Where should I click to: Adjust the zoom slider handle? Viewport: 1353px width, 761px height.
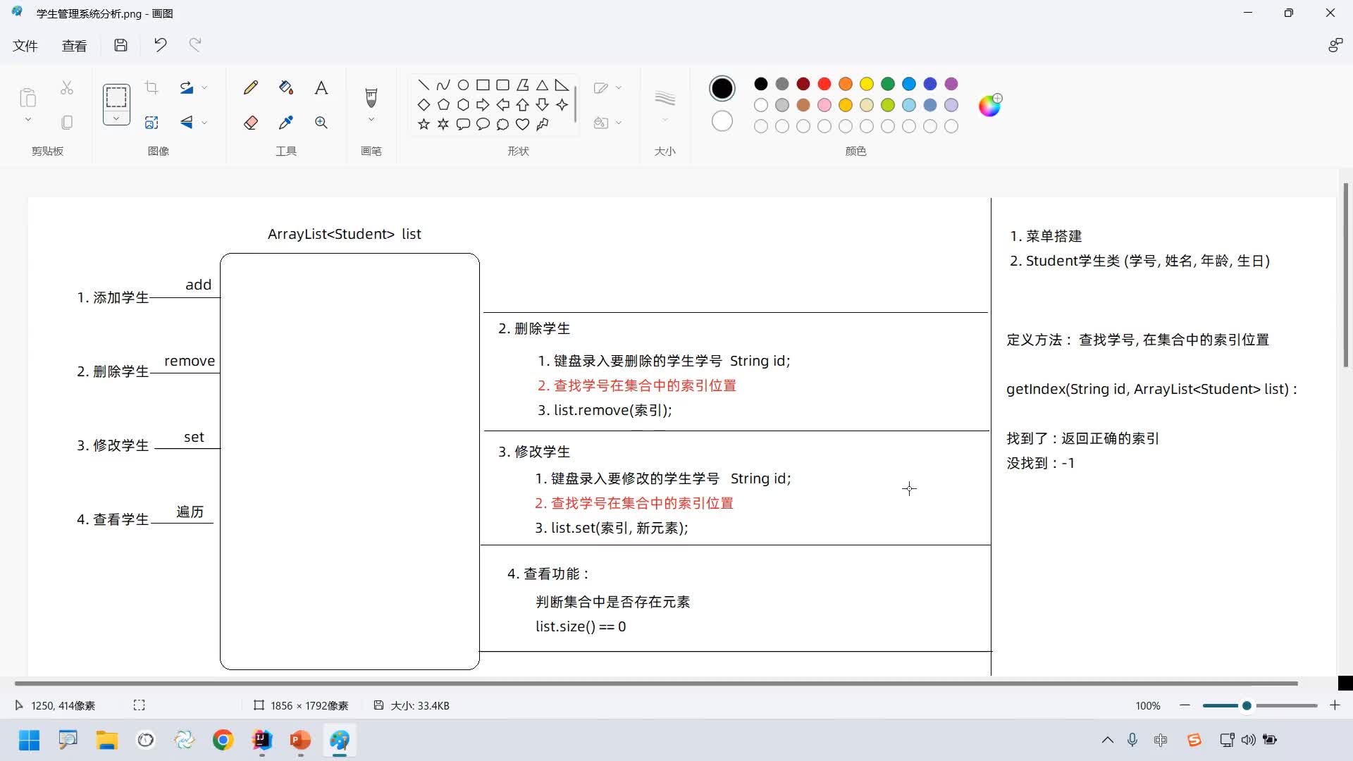pyautogui.click(x=1247, y=705)
